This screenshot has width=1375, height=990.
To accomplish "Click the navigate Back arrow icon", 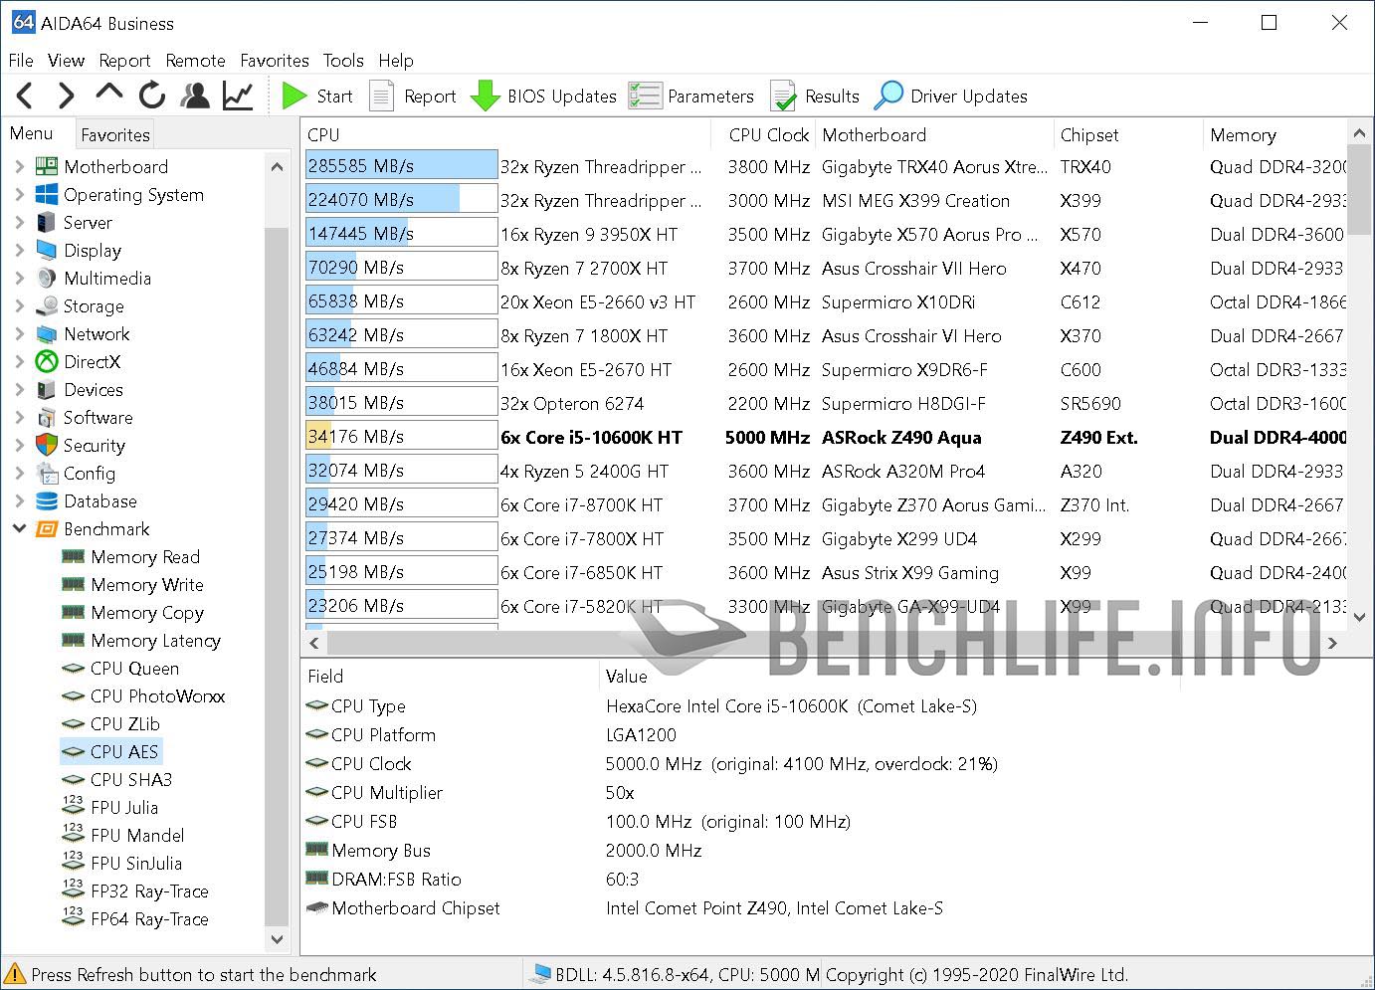I will (x=26, y=96).
